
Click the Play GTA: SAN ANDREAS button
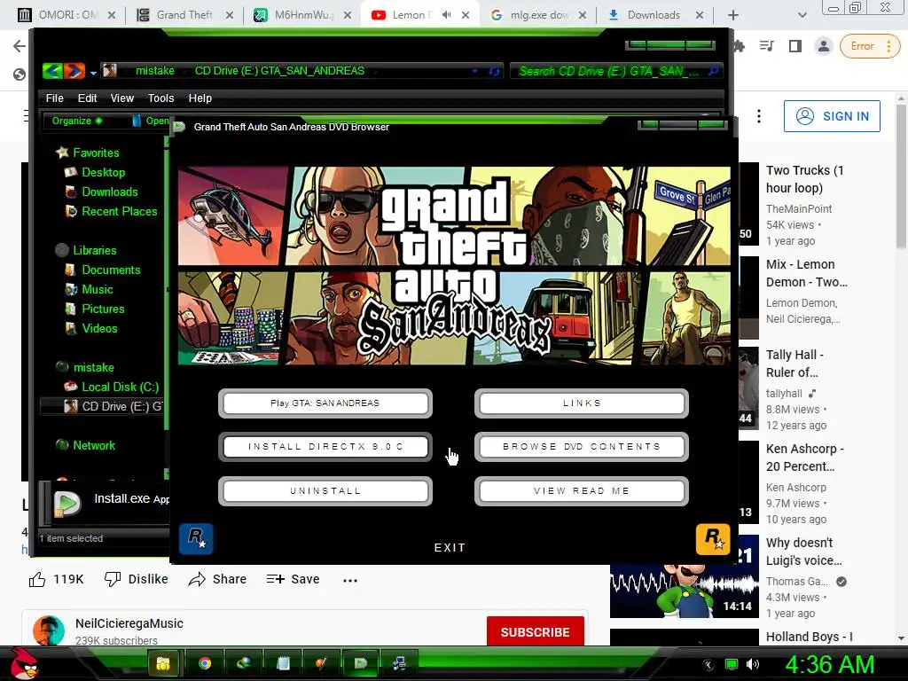tap(325, 403)
